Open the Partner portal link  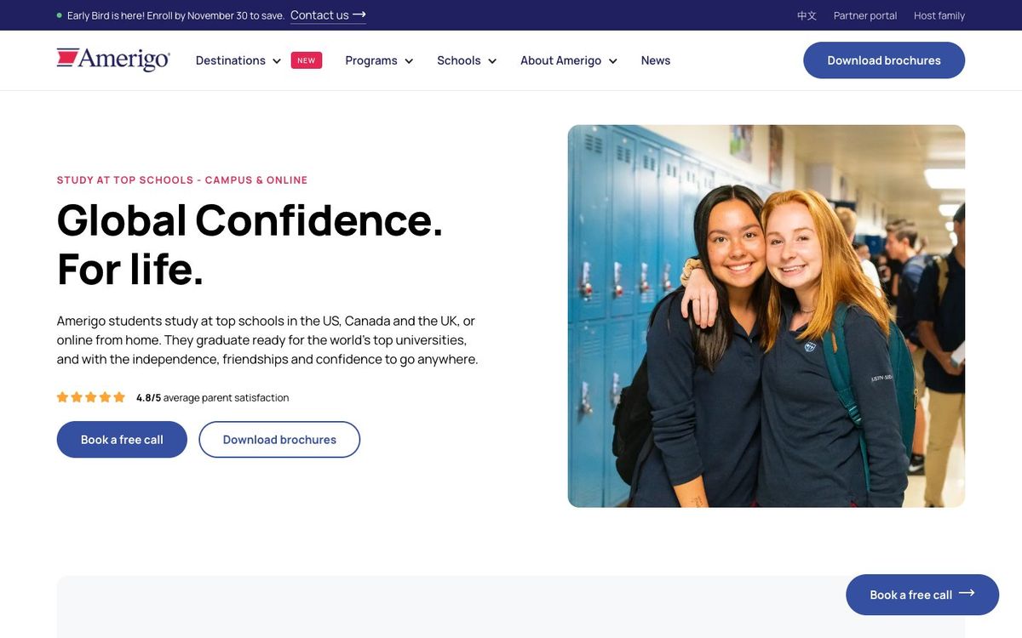(x=865, y=15)
